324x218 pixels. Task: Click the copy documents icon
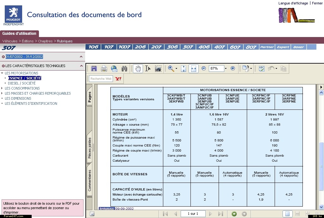[x=283, y=68]
